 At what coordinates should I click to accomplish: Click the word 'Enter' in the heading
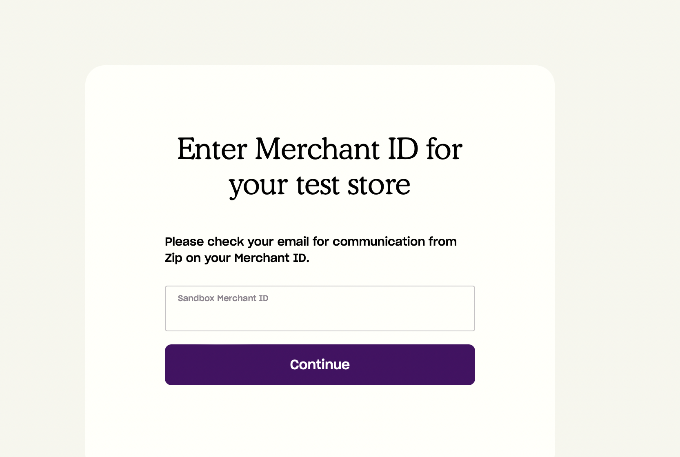(x=212, y=149)
